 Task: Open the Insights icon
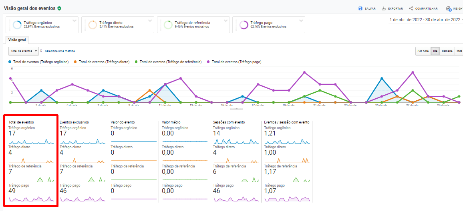pyautogui.click(x=449, y=8)
